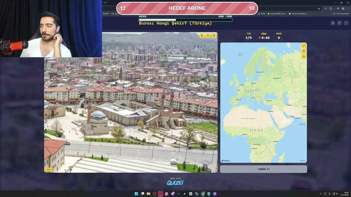This screenshot has height=197, width=351.
Task: Open the BURÇ bookmark folder
Action: 262,13
